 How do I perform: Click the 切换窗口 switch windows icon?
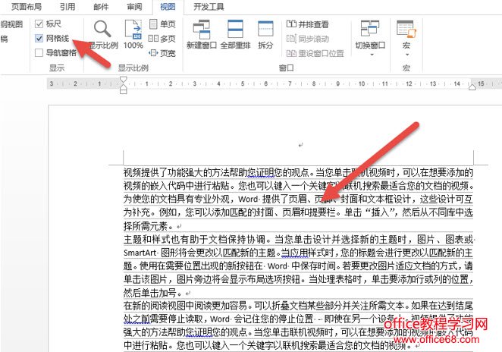[370, 28]
